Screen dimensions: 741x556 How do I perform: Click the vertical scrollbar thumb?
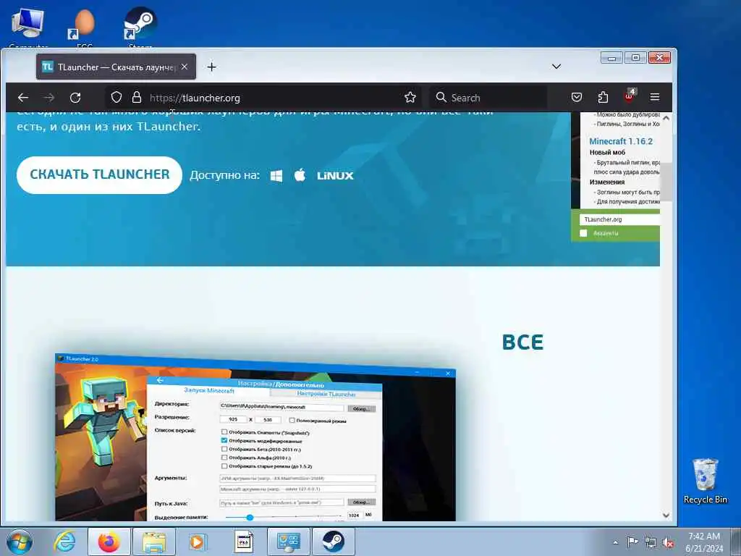pos(666,182)
